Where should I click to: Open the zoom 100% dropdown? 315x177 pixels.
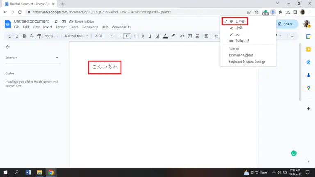51,36
